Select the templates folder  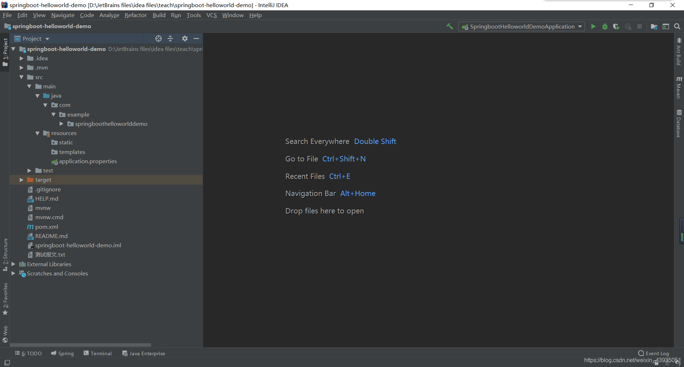[x=68, y=152]
